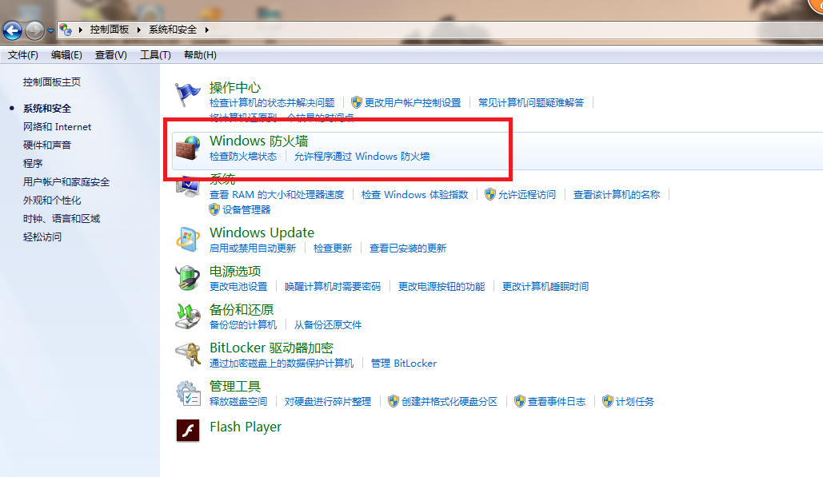This screenshot has height=477, width=823.
Task: Open 检查计算机的状态并解决问题 link
Action: coord(272,103)
